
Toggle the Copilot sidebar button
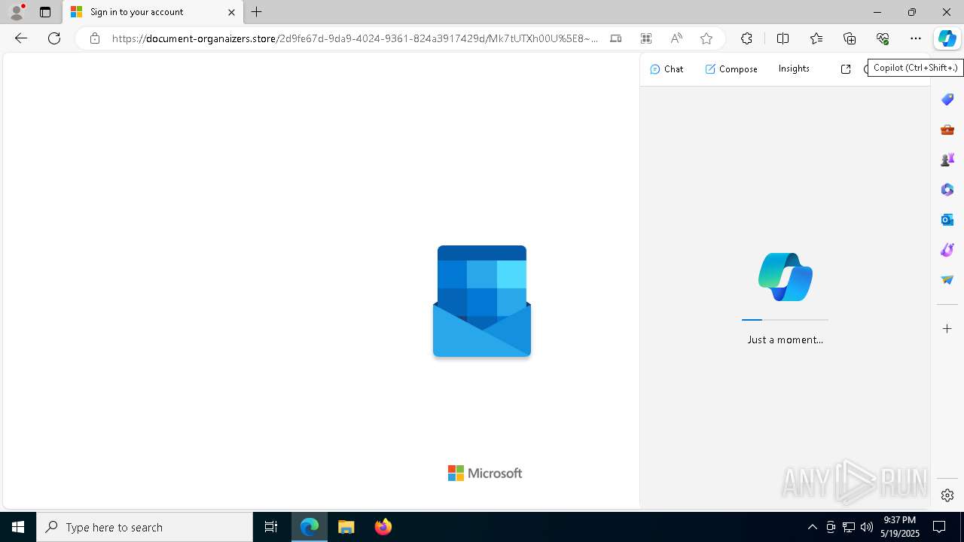coord(947,39)
